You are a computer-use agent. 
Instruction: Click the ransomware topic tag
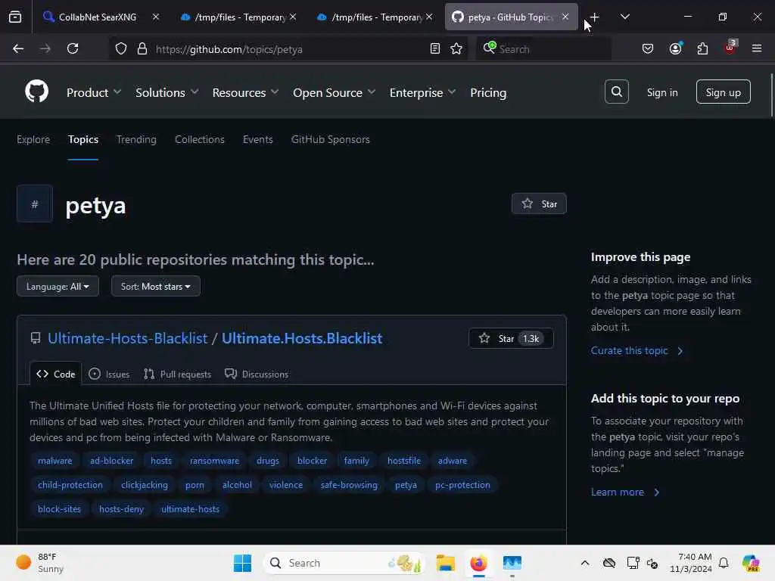pos(214,461)
